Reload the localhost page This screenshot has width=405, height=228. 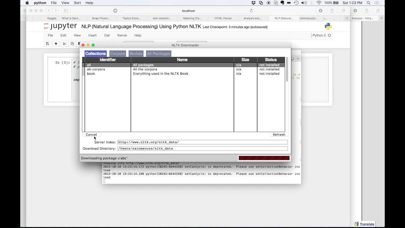pyautogui.click(x=252, y=11)
